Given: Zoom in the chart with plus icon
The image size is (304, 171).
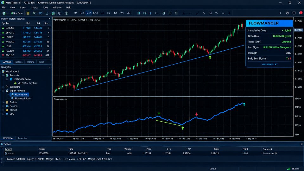Looking at the screenshot, I should (x=184, y=13).
